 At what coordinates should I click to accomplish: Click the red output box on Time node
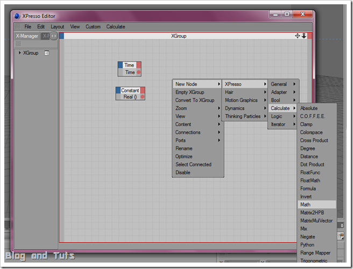click(x=139, y=65)
